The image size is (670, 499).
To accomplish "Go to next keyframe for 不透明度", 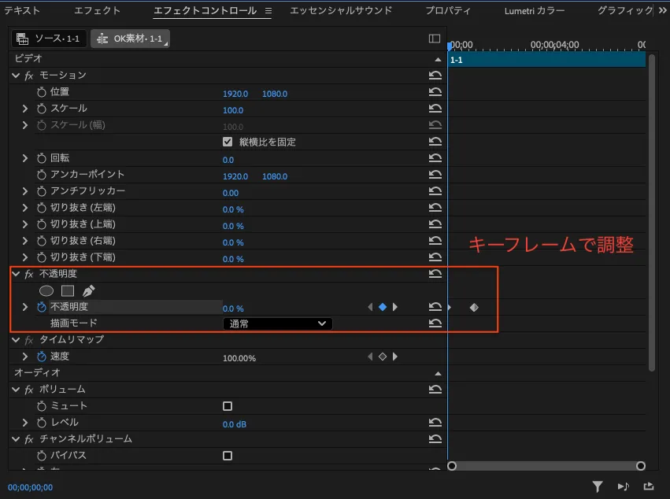I will (x=395, y=308).
